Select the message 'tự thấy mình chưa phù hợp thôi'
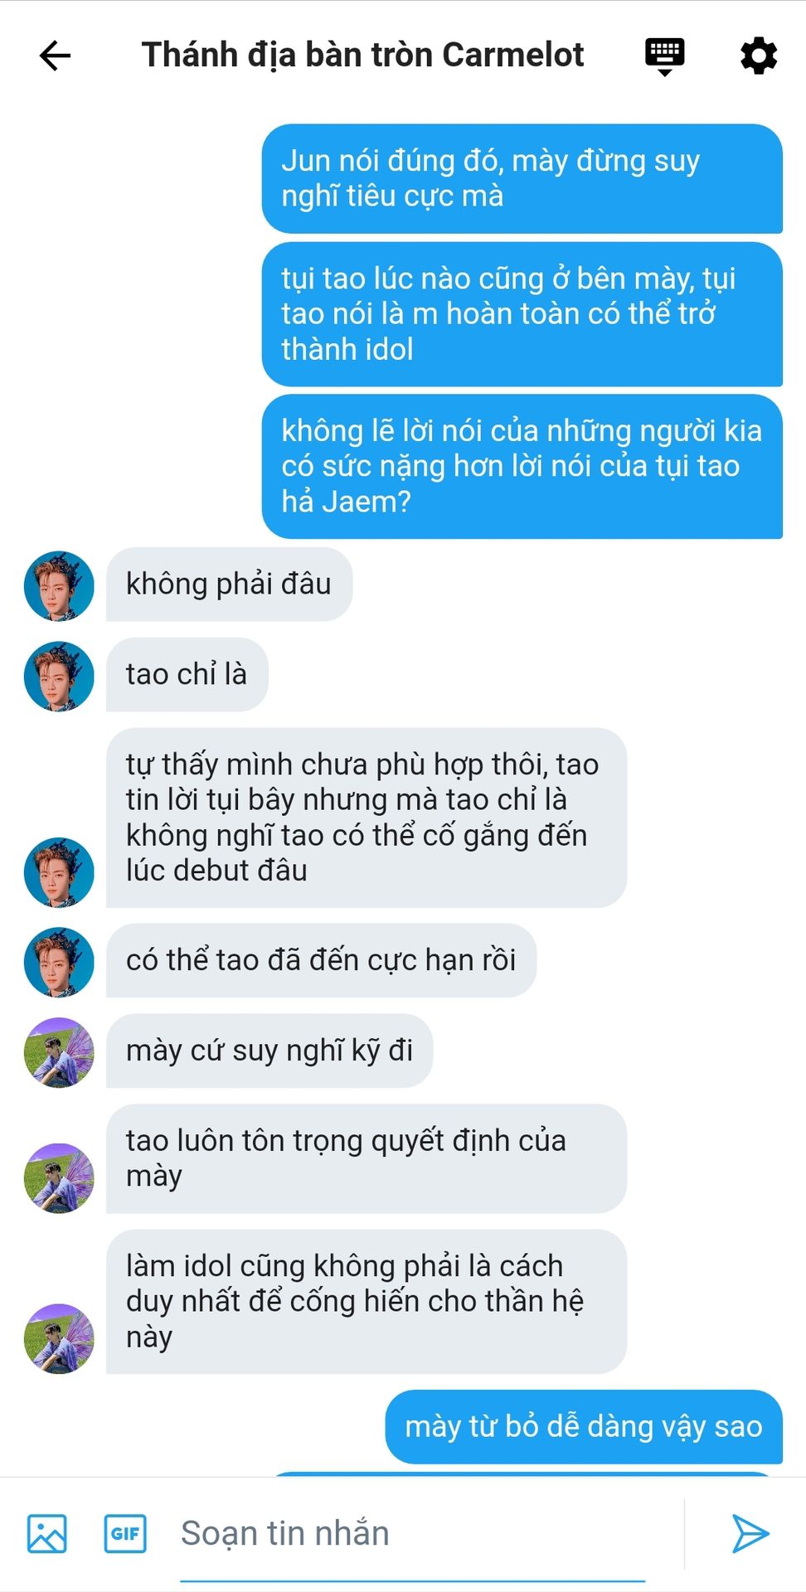The image size is (806, 1592). pyautogui.click(x=367, y=818)
